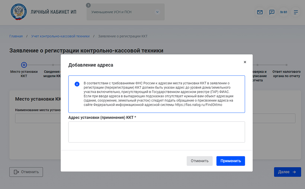Open the chat messages icon
This screenshot has width=305, height=189.
click(x=272, y=12)
